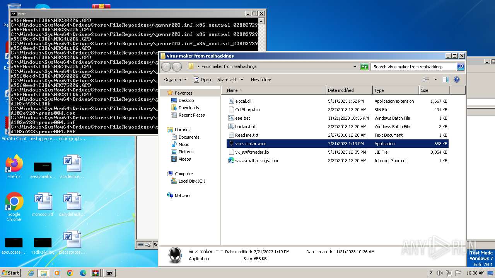Select hacker.bat batch file icon
495x278 pixels.
[231, 127]
